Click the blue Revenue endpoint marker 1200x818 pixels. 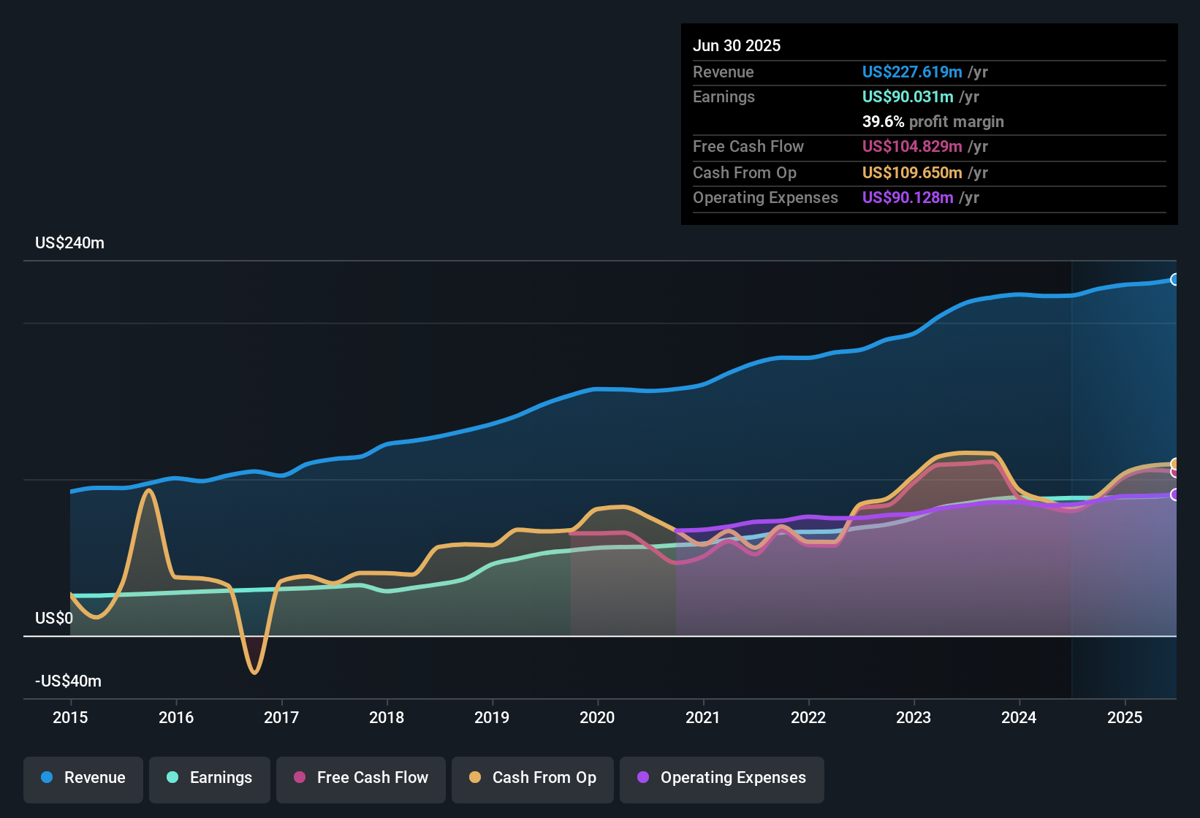1174,280
